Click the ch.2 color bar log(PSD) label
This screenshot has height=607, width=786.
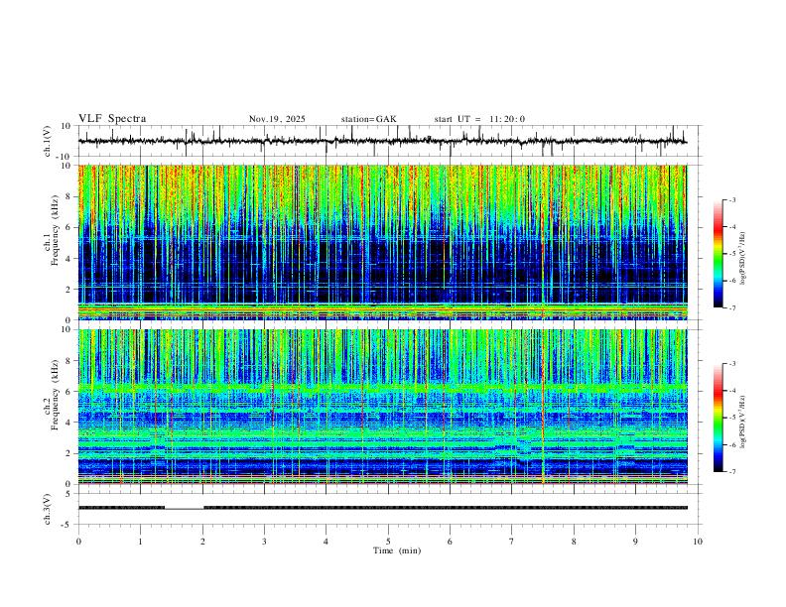[743, 422]
